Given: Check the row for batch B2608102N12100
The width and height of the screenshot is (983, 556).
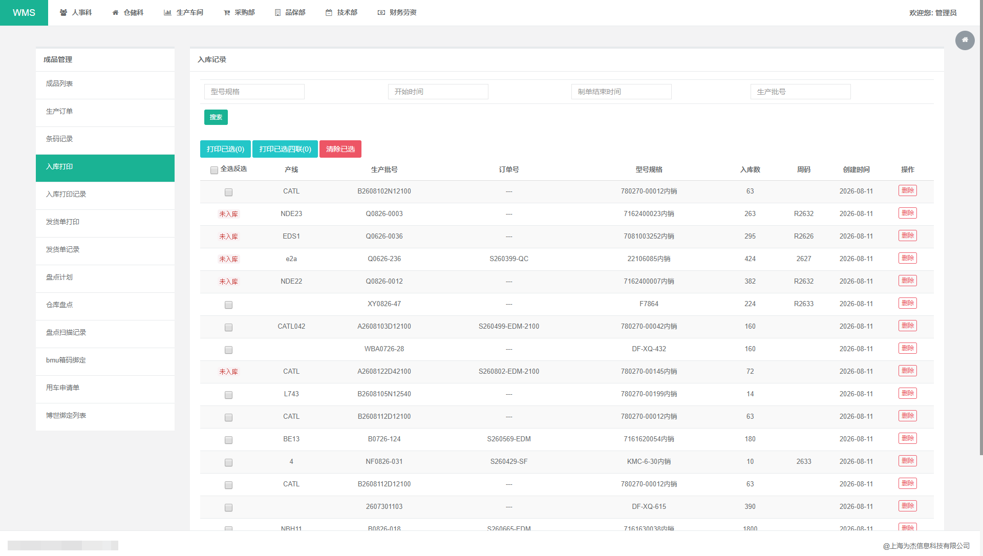Looking at the screenshot, I should tap(228, 192).
